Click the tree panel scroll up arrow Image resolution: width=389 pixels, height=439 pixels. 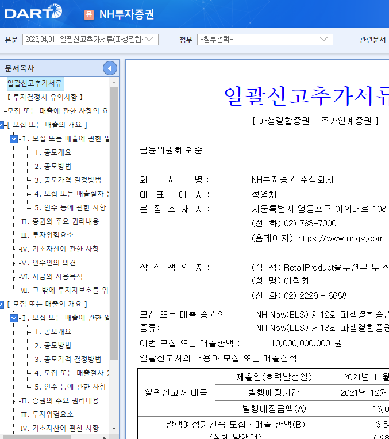click(x=114, y=82)
